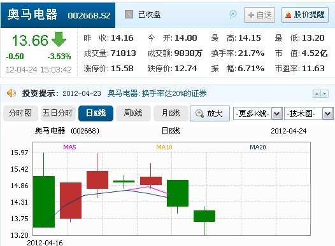This screenshot has height=246, width=335.
Task: Click the plus icon on 自选 button
Action: (x=251, y=15)
